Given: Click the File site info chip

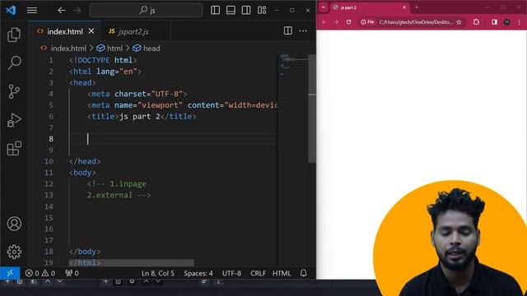Looking at the screenshot, I should (367, 22).
